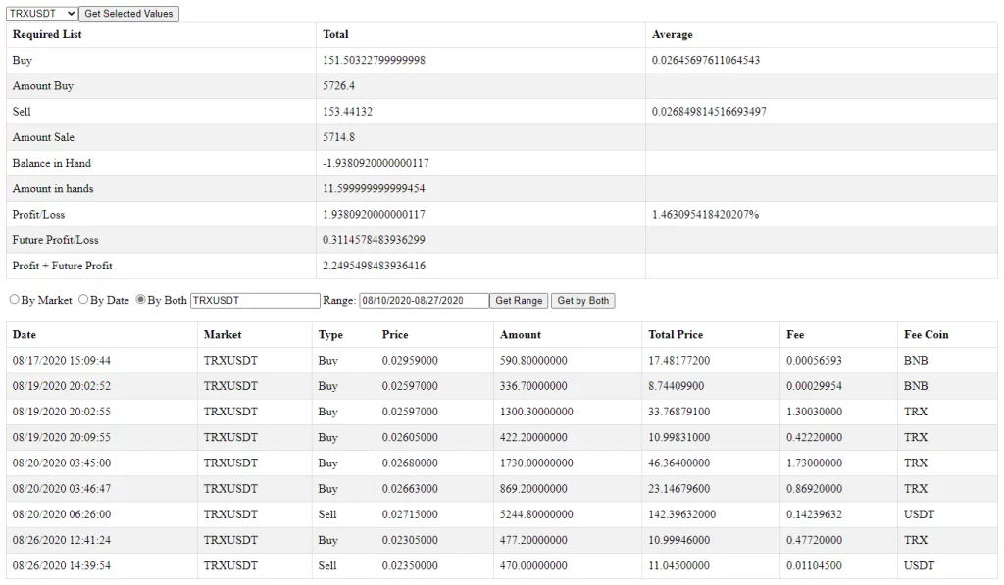This screenshot has height=585, width=1004.
Task: Click the Get Range button
Action: (519, 300)
